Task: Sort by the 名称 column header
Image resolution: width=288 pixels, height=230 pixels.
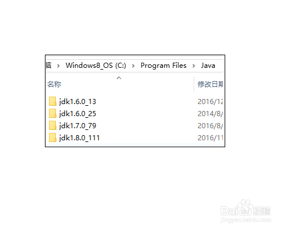Action: (54, 84)
